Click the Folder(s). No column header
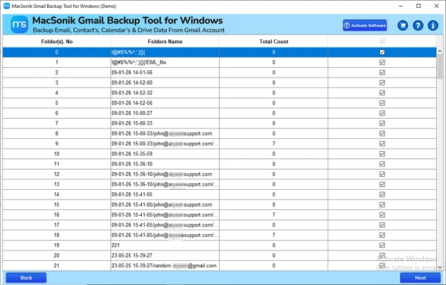Viewport: 446px width, 285px height. pos(57,42)
